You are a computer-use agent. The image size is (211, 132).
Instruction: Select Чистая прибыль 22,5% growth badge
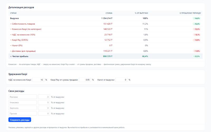(196, 56)
